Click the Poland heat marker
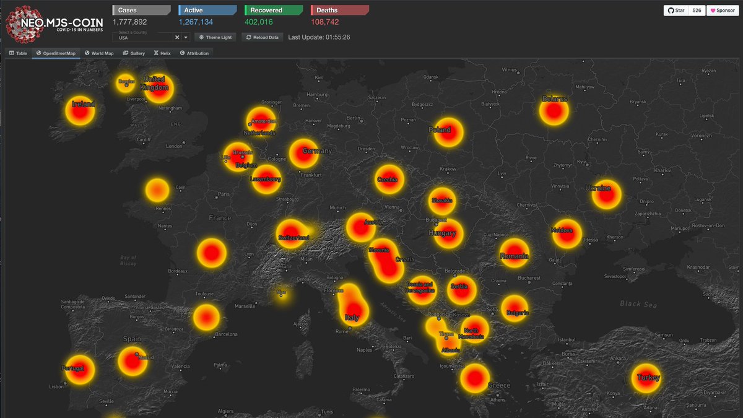 [x=449, y=133]
